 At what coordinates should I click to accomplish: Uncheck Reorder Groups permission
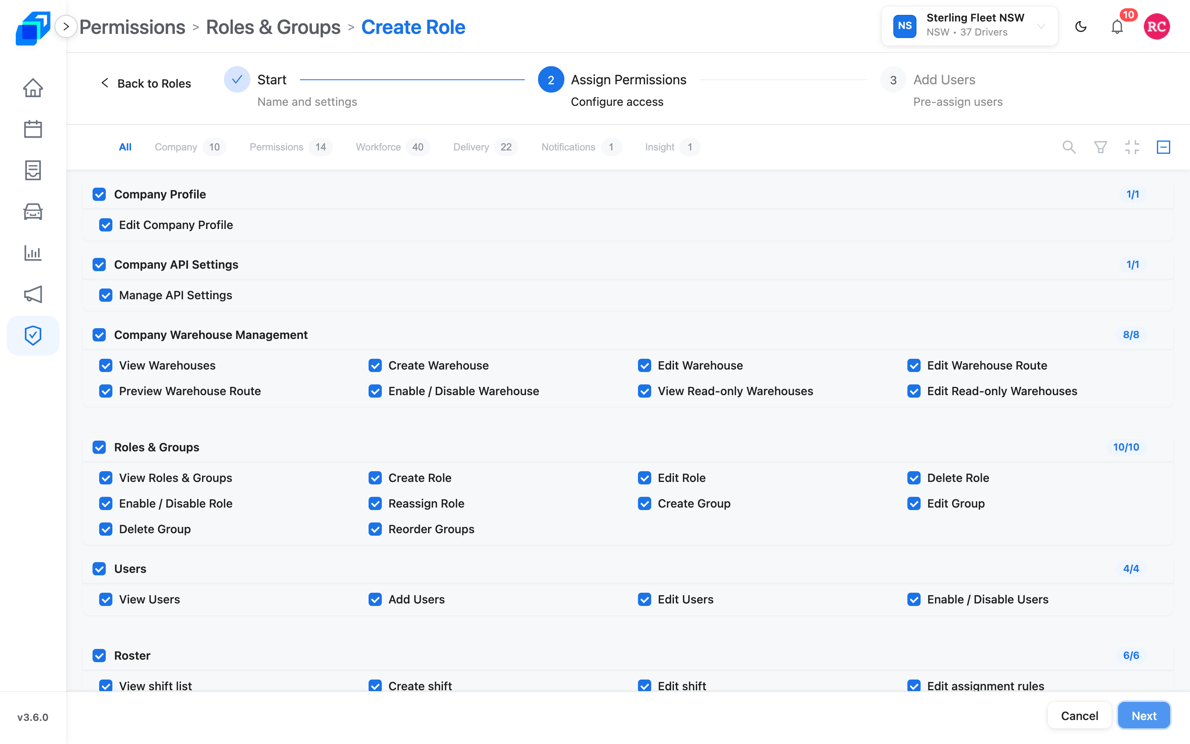pos(375,529)
